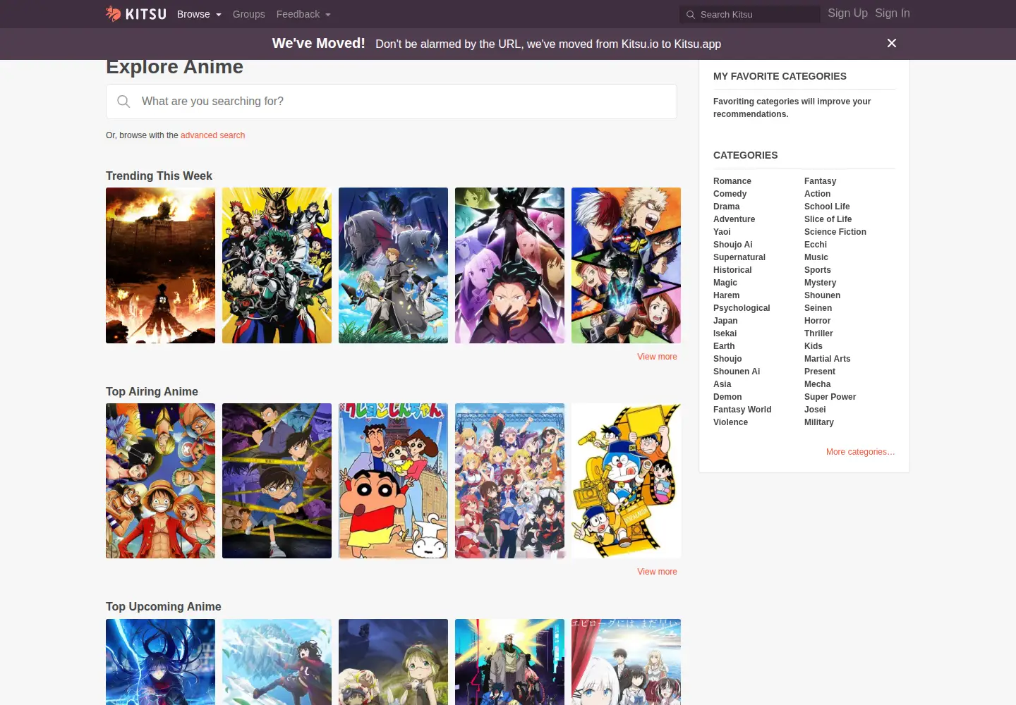Open the One Piece poster in Top Airing
This screenshot has height=705, width=1016.
point(160,481)
